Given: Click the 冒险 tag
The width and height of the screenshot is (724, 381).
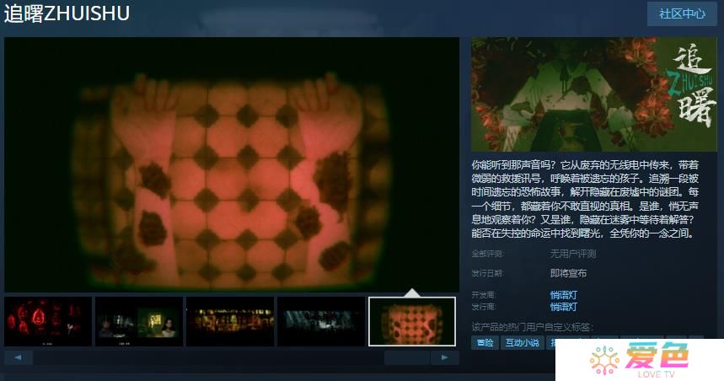Looking at the screenshot, I should coord(485,343).
